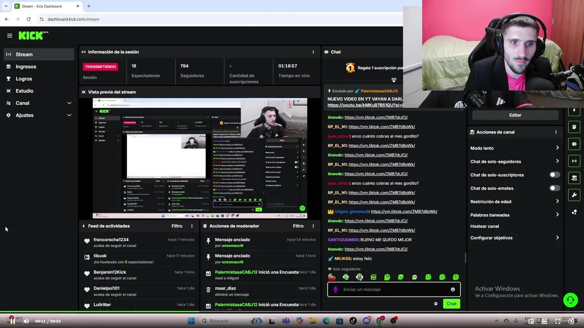The width and height of the screenshot is (584, 328).
Task: Focus the Enviar un mensaje input
Action: [x=394, y=289]
